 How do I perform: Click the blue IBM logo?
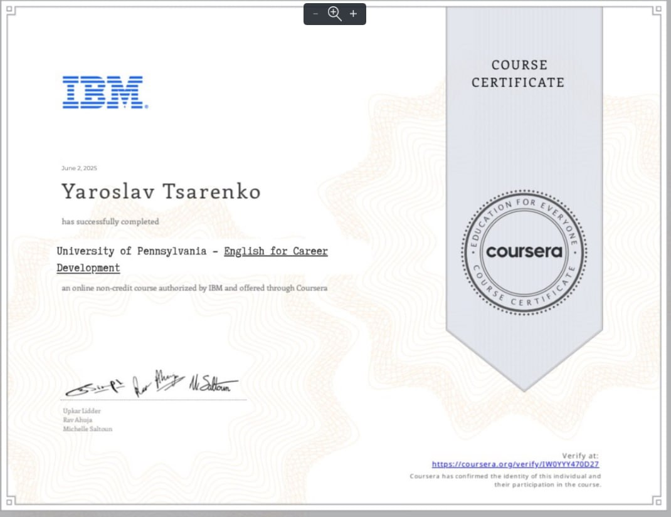pos(105,93)
